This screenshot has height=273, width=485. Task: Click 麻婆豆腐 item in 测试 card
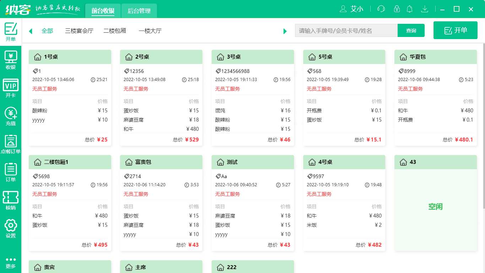[x=225, y=216]
